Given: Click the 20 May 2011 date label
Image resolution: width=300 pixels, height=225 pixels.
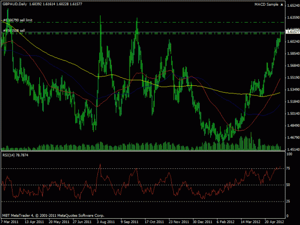Looking at the screenshot, I should (59, 222).
